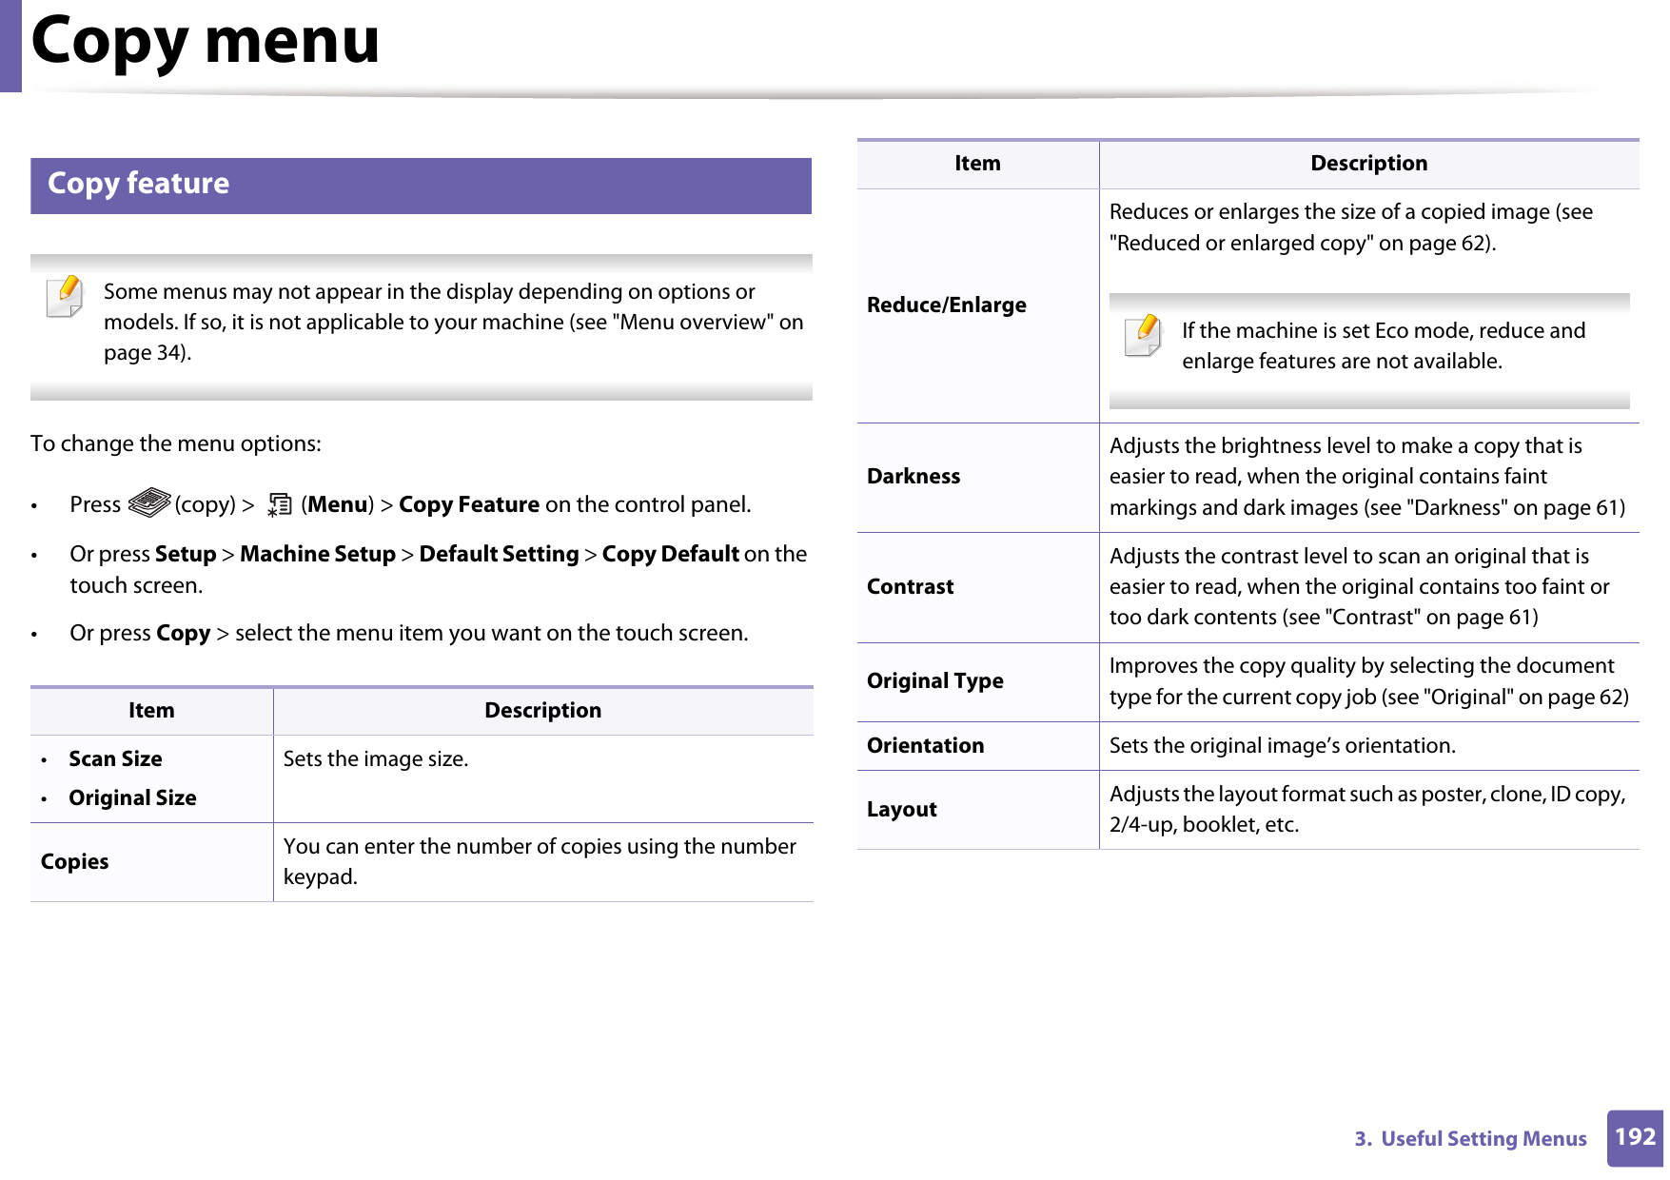Click the Layout description mentioning poster, clone

pos(1367,809)
